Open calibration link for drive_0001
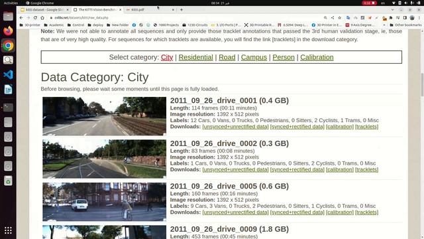The height and width of the screenshot is (239, 424). coord(340,127)
